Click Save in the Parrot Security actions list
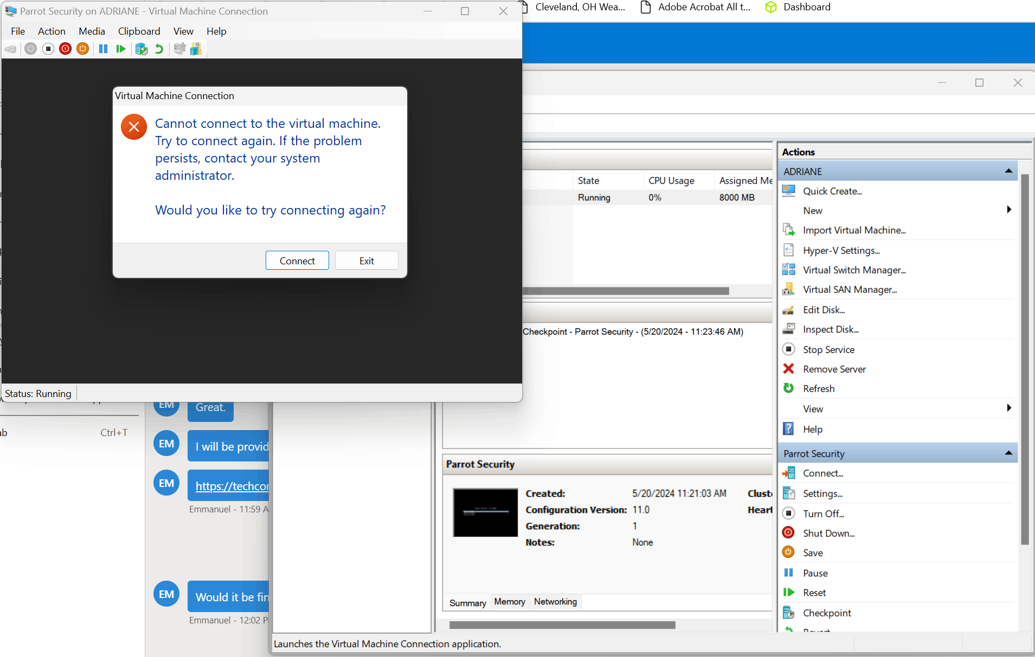1035x657 pixels. [x=813, y=553]
